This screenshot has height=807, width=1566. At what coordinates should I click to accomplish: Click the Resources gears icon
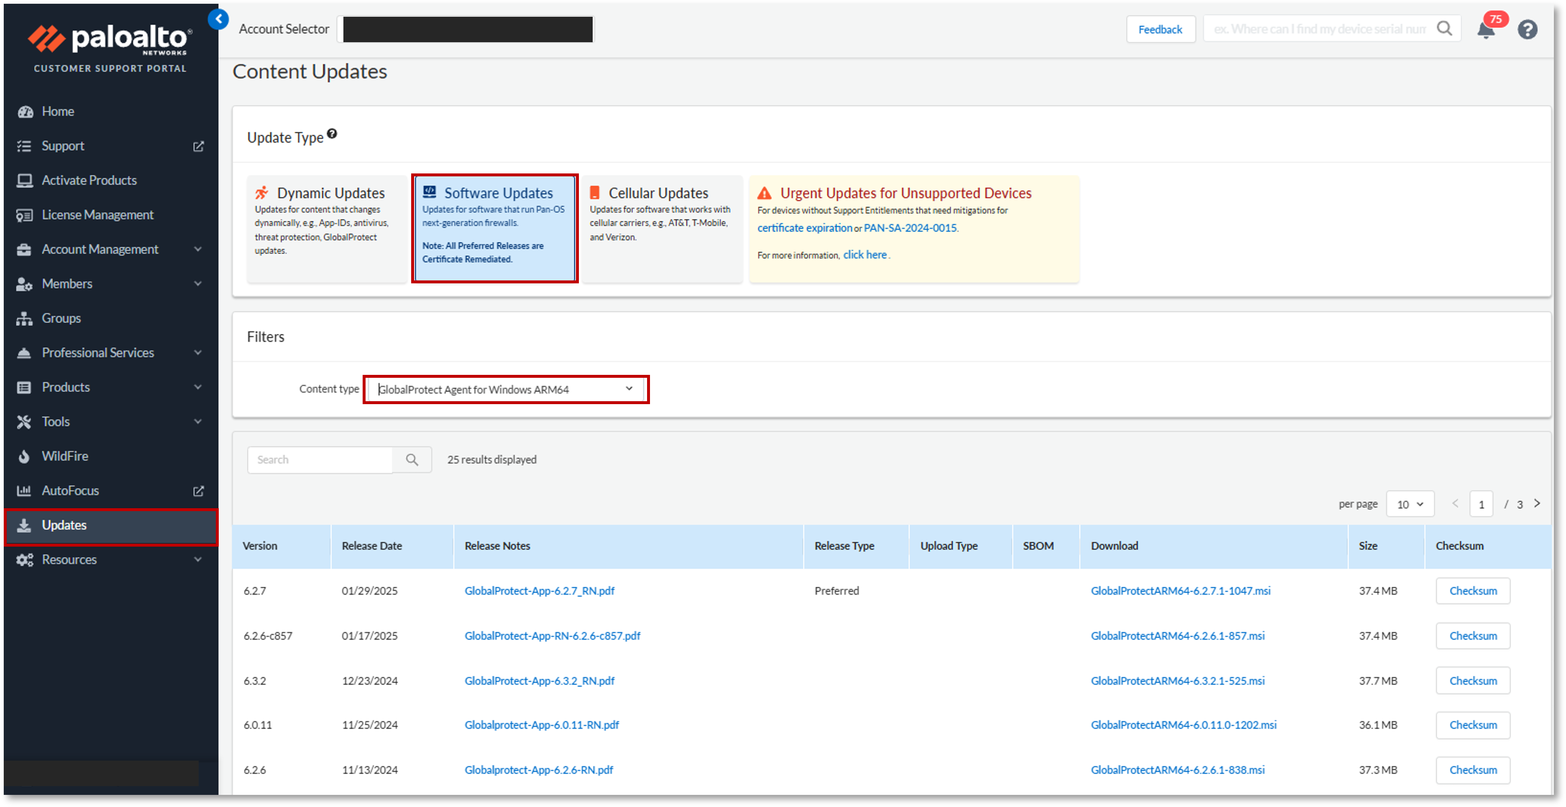click(x=24, y=560)
